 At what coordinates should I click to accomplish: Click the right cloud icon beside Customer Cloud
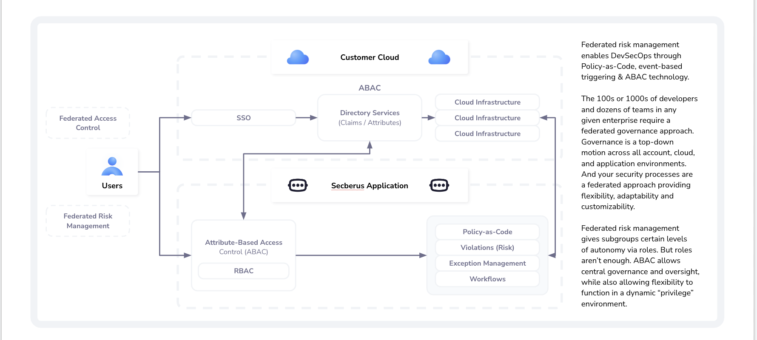click(x=439, y=57)
